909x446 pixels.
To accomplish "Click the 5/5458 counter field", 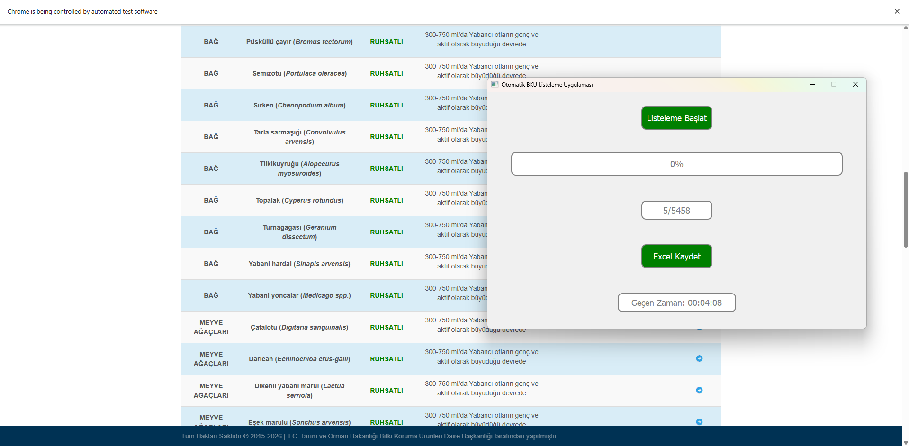I will (x=676, y=210).
